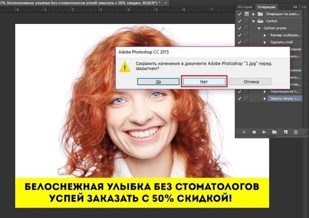Toggle the checkmark for Задать текущ. т… step
Viewport: 309px width, 218px height.
(239, 99)
